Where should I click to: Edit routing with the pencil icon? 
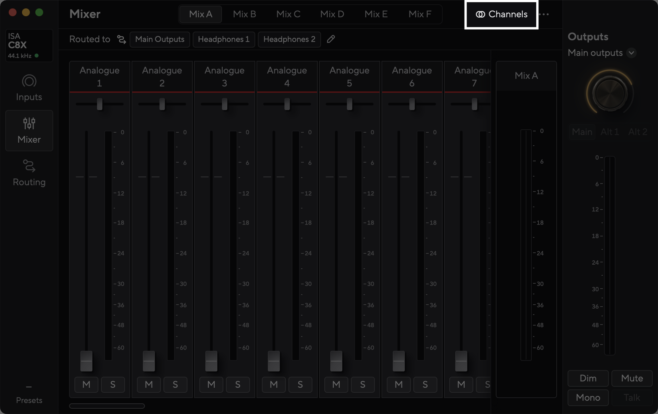tap(331, 39)
